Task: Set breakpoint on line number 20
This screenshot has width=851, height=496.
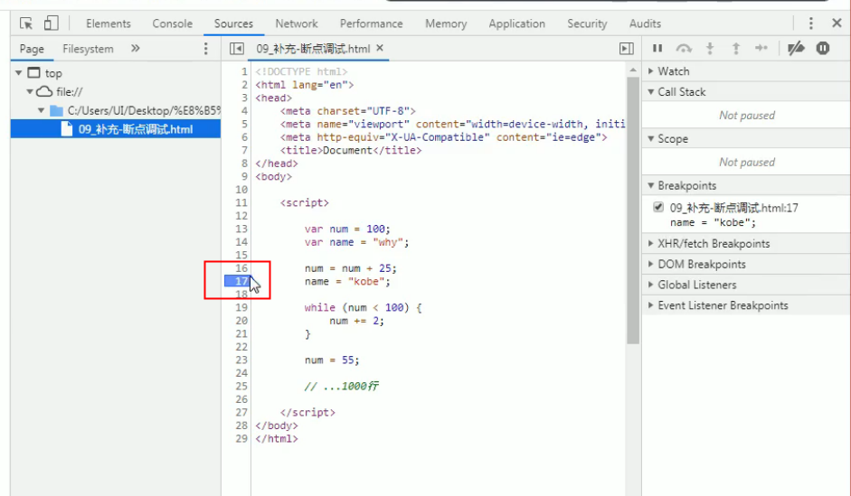Action: point(241,321)
